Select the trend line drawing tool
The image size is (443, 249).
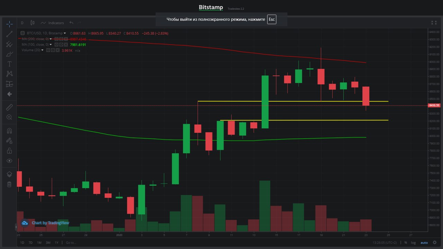[x=9, y=34]
